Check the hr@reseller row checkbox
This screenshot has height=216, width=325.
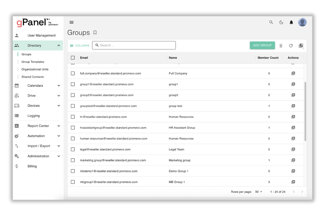pos(73,117)
